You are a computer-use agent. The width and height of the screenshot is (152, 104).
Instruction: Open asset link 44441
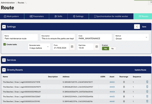coord(112,101)
